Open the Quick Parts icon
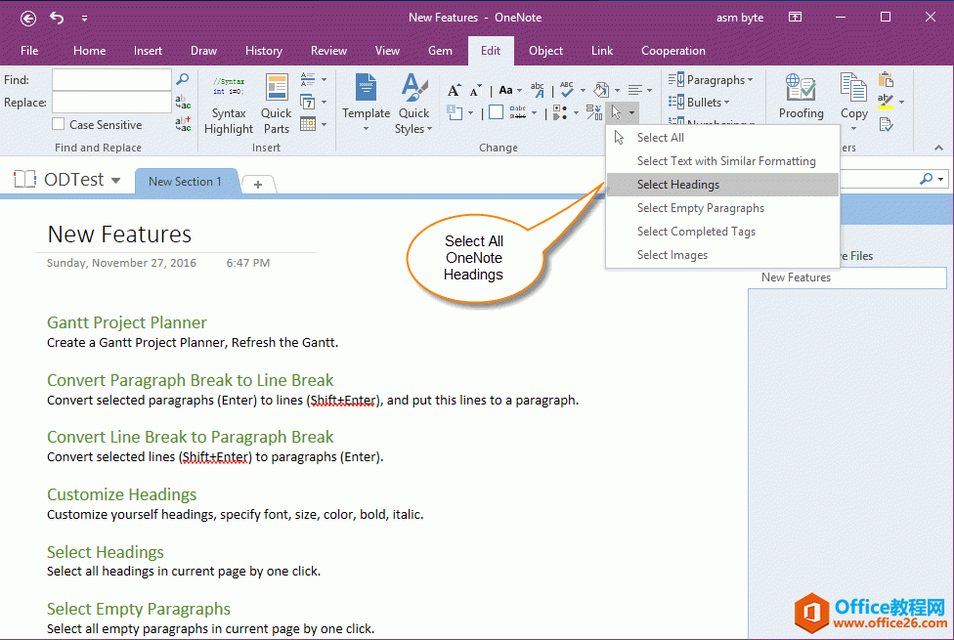The image size is (954, 640). [277, 88]
